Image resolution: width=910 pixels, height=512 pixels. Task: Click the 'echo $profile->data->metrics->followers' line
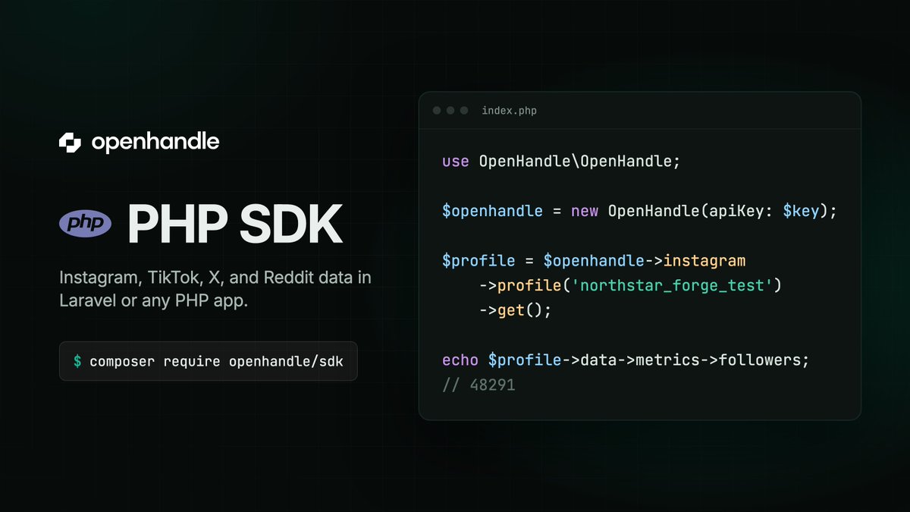(626, 360)
